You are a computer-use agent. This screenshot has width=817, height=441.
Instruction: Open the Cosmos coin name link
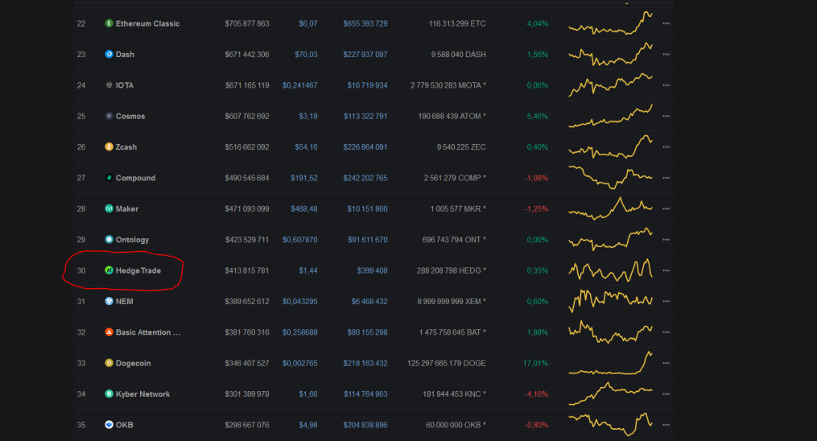(x=130, y=116)
